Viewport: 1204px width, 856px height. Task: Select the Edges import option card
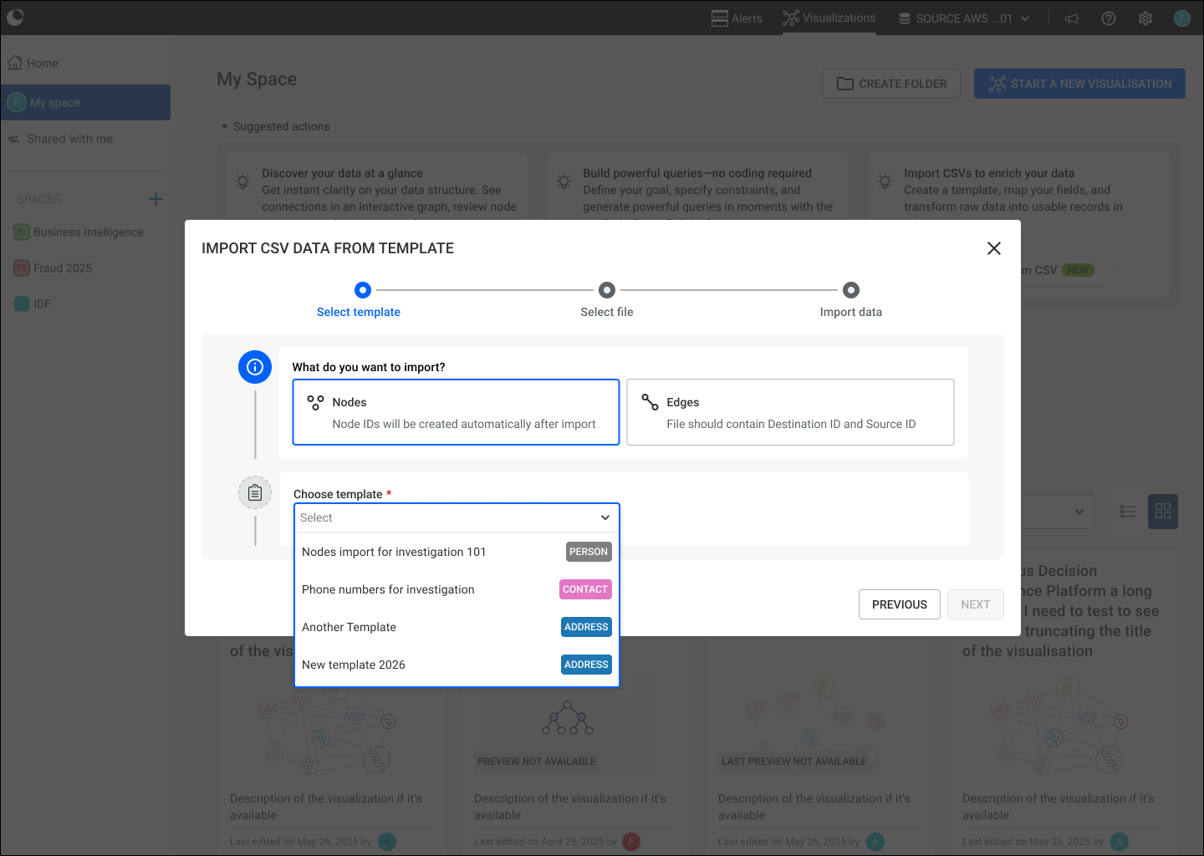click(x=789, y=411)
